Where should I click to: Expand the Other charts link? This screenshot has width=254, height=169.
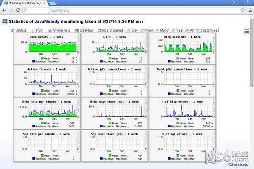238,165
